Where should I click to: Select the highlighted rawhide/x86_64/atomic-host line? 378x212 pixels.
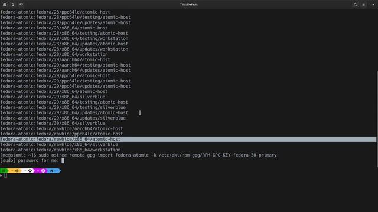[188, 139]
